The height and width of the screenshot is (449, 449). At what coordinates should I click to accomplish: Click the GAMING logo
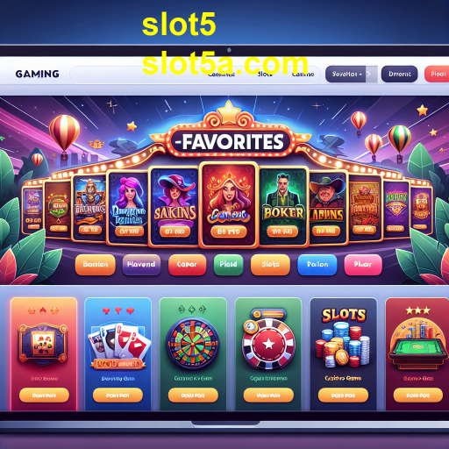click(38, 74)
